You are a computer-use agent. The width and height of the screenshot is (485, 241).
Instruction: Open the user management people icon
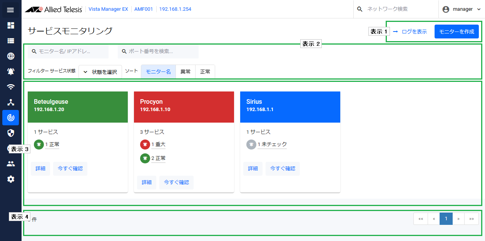pyautogui.click(x=11, y=164)
